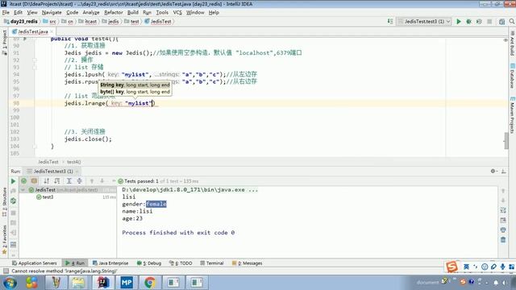Viewport: 516px width, 290px height.
Task: Toggle Show Ignored tests orange button
Action: pos(34,180)
